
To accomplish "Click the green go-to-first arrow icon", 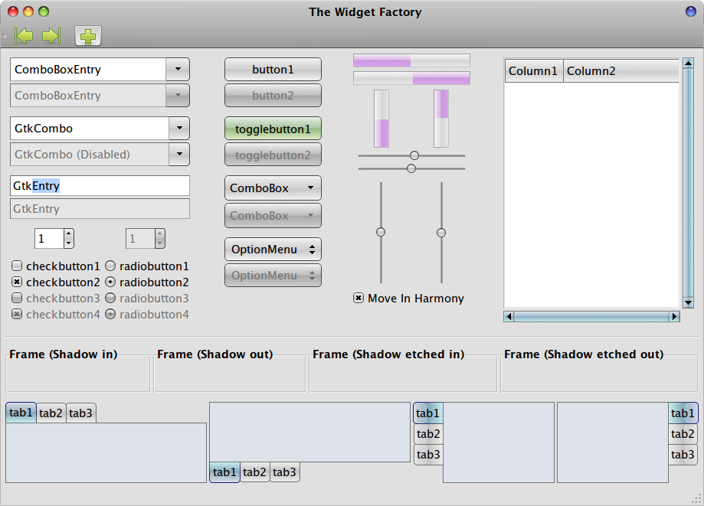I will pos(24,36).
